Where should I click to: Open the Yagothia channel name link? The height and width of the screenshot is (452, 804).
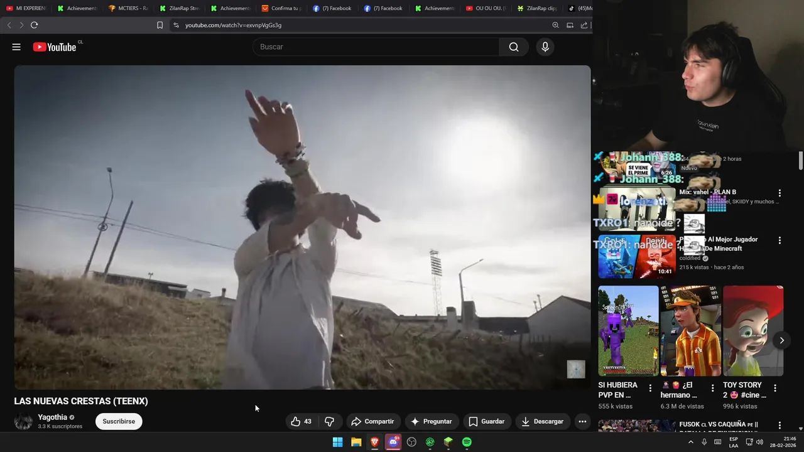(53, 417)
